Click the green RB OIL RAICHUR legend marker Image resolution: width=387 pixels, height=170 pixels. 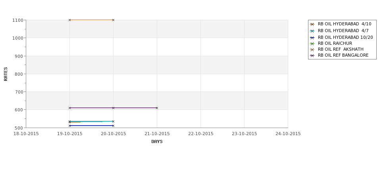312,43
